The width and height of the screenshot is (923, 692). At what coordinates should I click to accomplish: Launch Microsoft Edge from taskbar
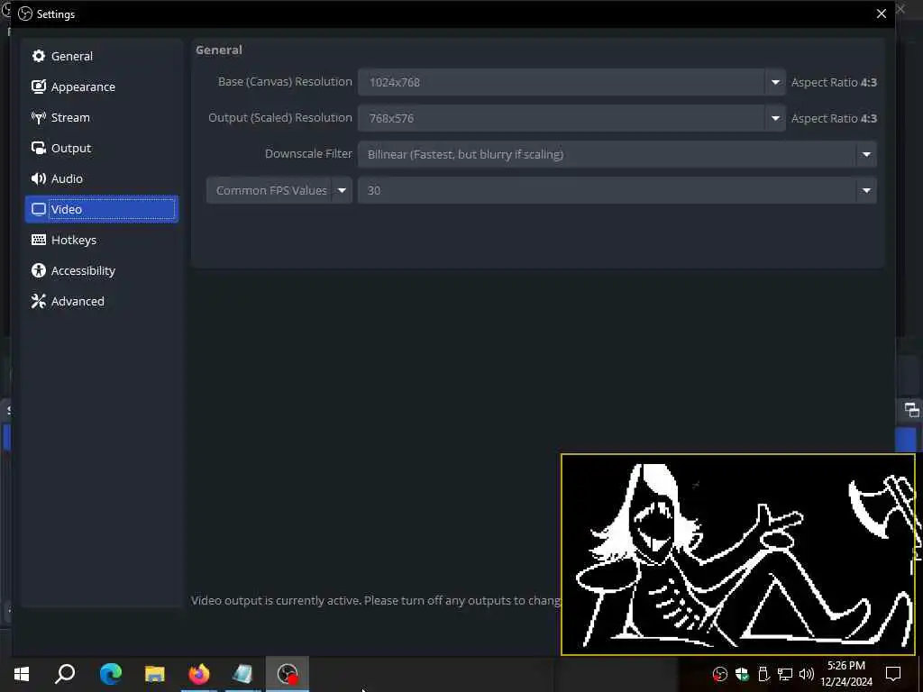[111, 674]
